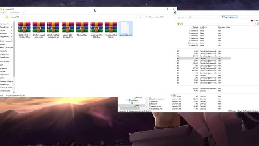Screen dimensions: 259x146
Task: Select the LX570_v1.1_ByAlexHIT.rar archive
Action: [24, 30]
